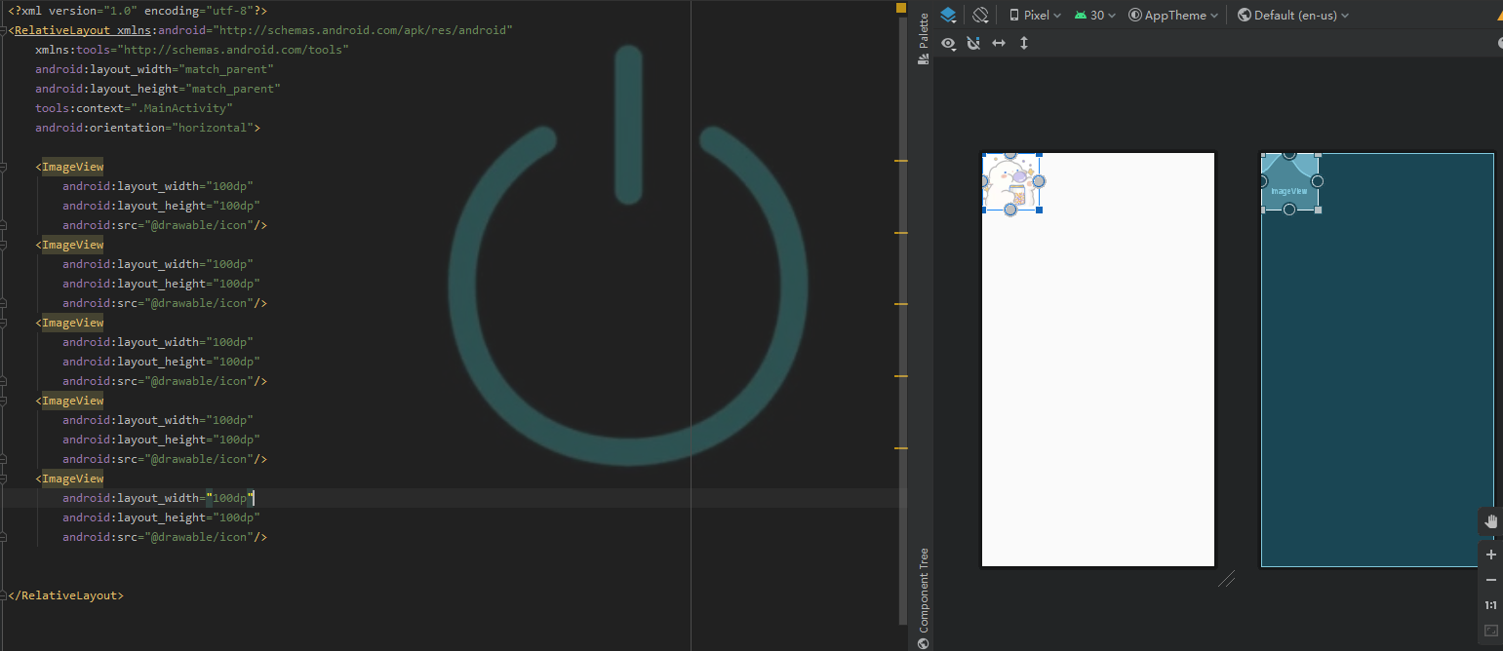The height and width of the screenshot is (651, 1503).
Task: Zoom in with the plus button
Action: [1490, 555]
